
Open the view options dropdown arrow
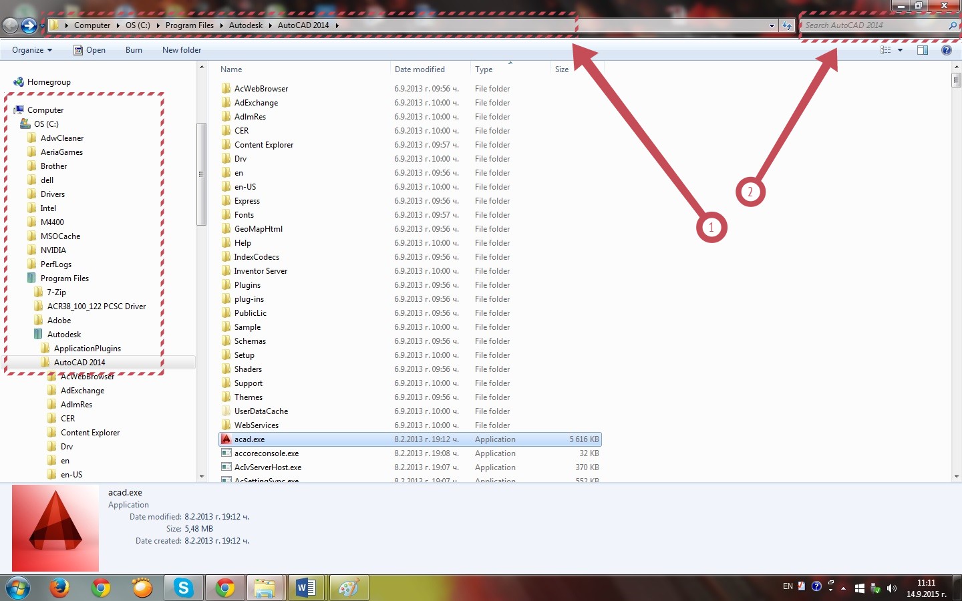tap(900, 50)
